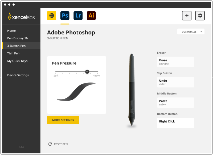The image size is (213, 155).
Task: Go to Home in sidebar
Action: [11, 31]
